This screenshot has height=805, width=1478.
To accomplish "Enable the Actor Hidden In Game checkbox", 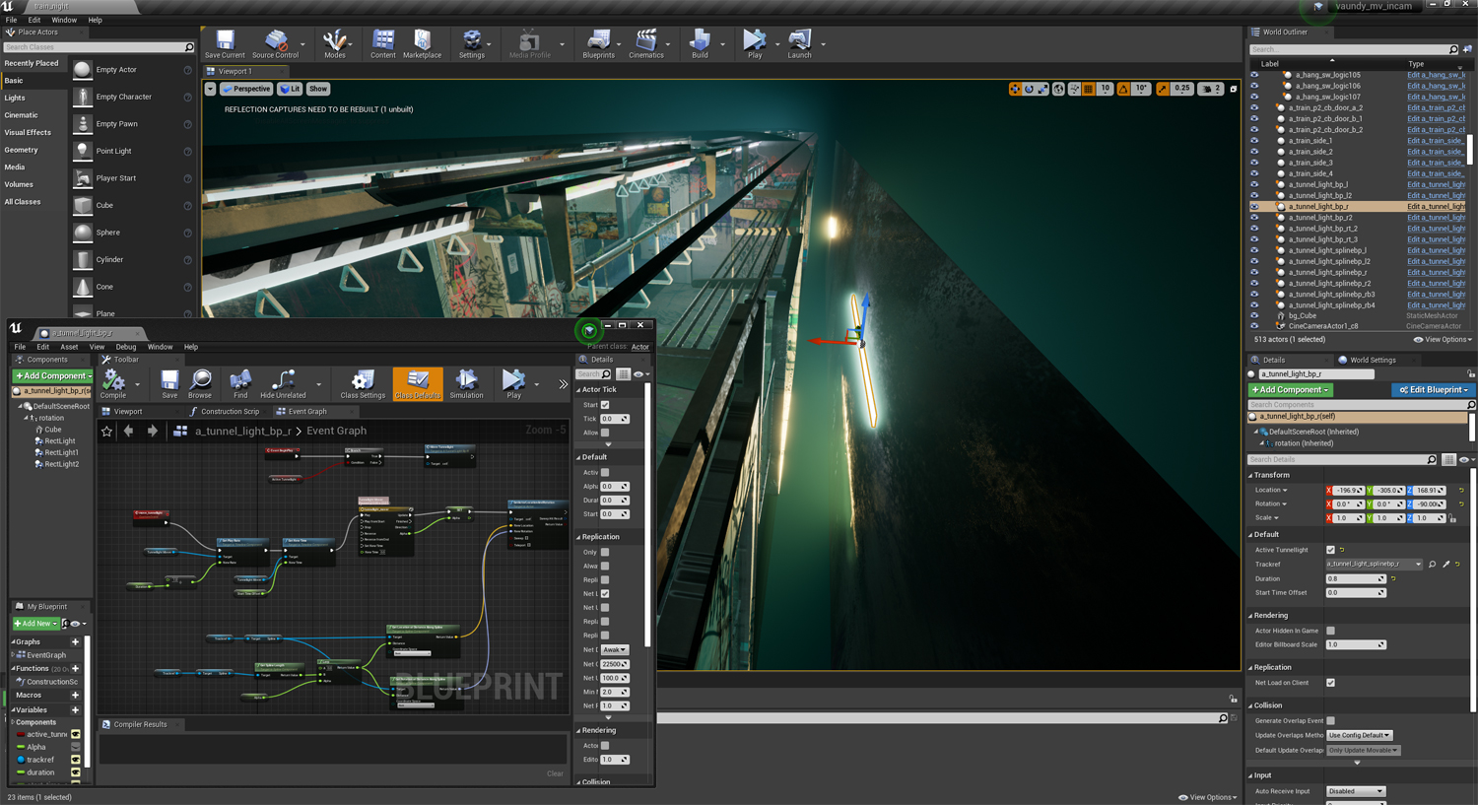I will click(x=1330, y=631).
